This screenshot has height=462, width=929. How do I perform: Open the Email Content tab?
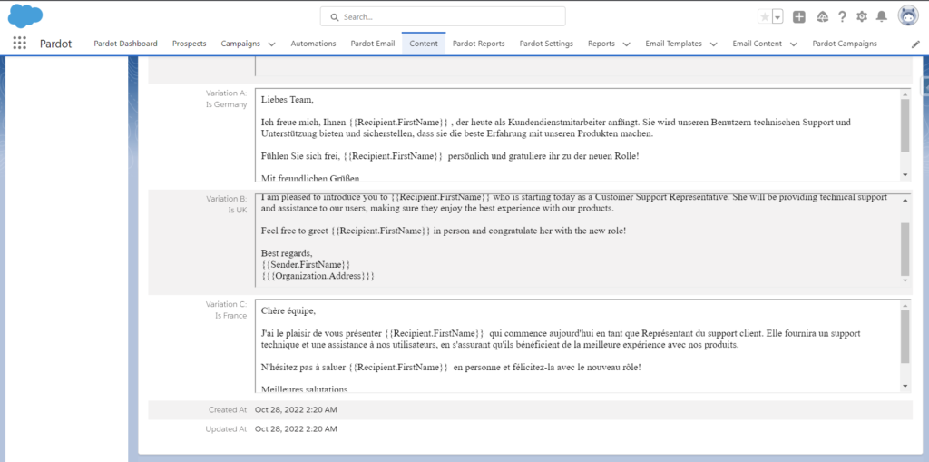(x=758, y=44)
